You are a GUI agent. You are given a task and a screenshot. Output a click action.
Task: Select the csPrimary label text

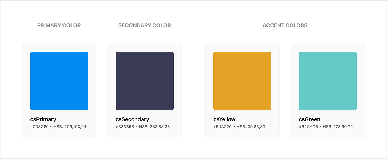tap(43, 119)
